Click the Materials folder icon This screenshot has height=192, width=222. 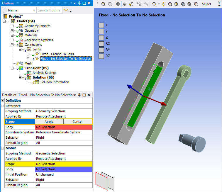[21, 35]
